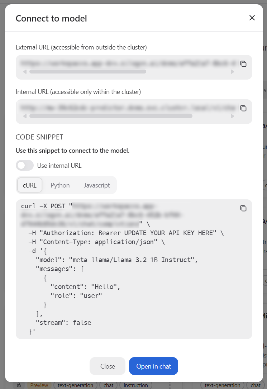Copy the External URL using its copy icon
267x389 pixels.
244,64
